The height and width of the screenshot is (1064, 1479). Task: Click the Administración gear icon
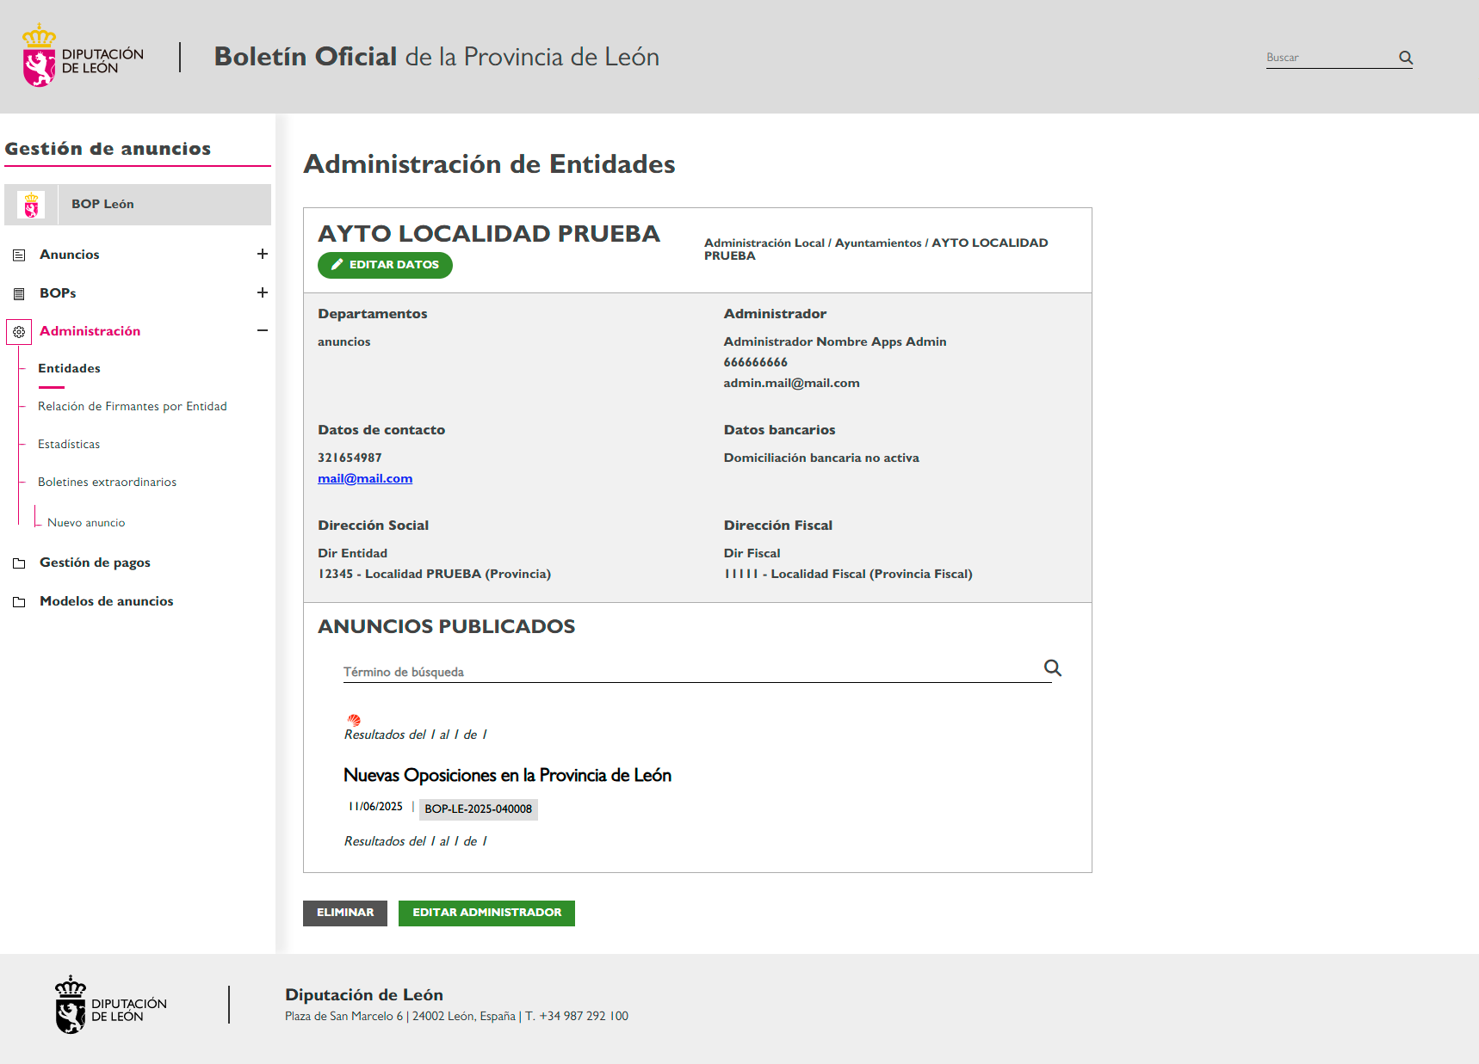point(19,332)
